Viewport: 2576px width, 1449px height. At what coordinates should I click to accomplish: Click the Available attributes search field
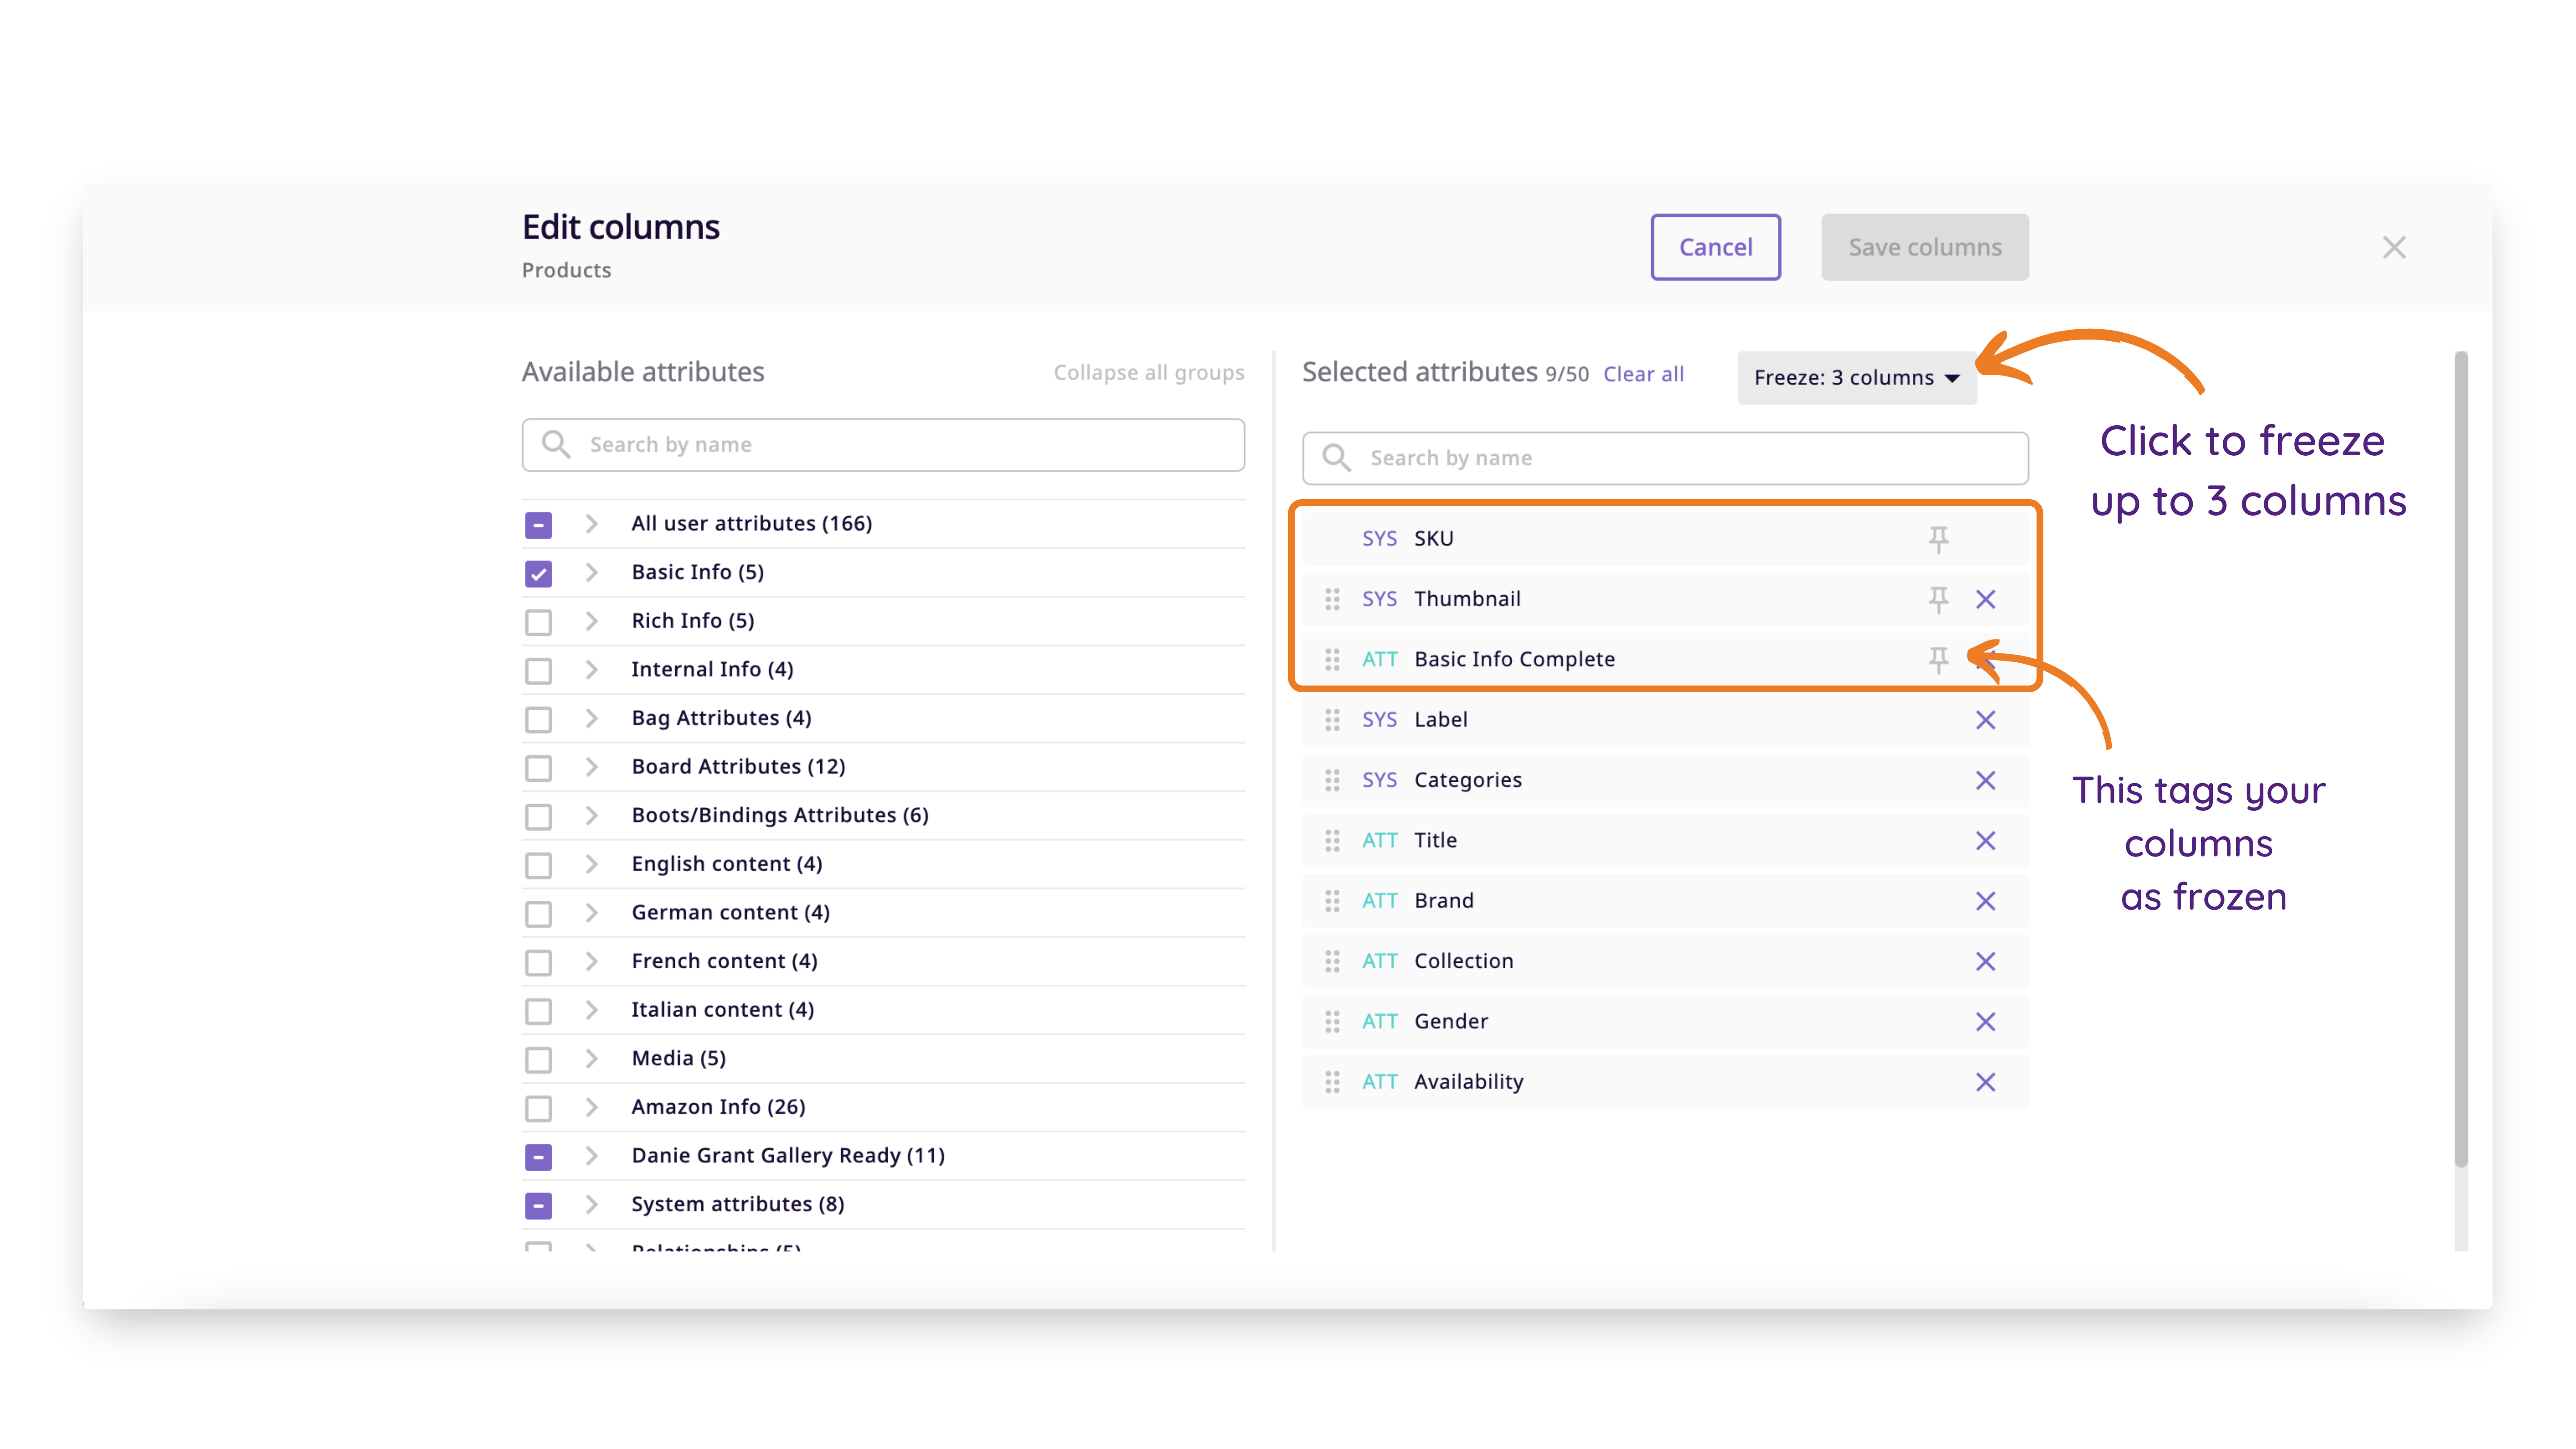click(x=883, y=445)
